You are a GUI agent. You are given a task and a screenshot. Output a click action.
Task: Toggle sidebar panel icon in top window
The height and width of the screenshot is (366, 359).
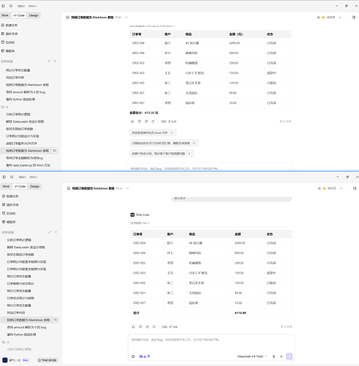coord(3,6)
